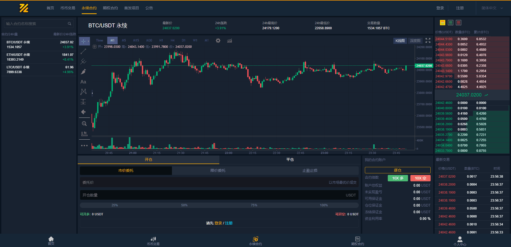Enter fullscreen chart mode

click(x=428, y=40)
